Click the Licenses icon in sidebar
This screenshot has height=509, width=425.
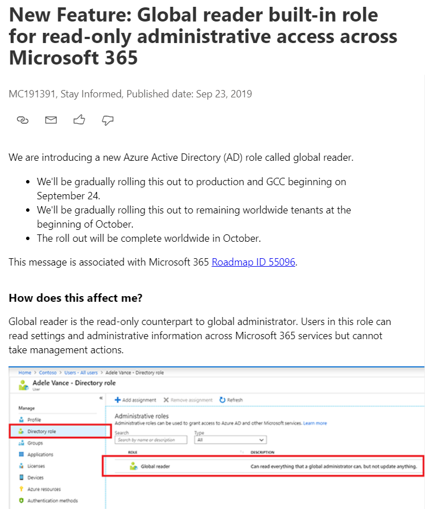(22, 466)
